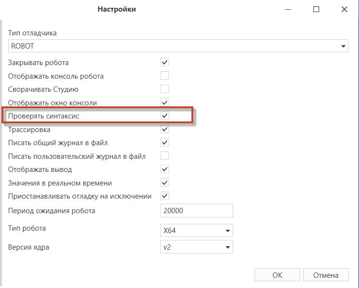Toggle the Проверять синтаксис checkbox
The height and width of the screenshot is (288, 359).
165,116
